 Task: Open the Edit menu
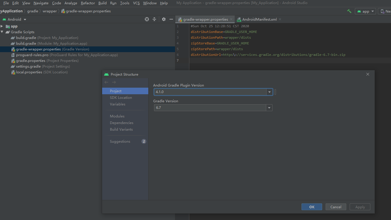15,3
